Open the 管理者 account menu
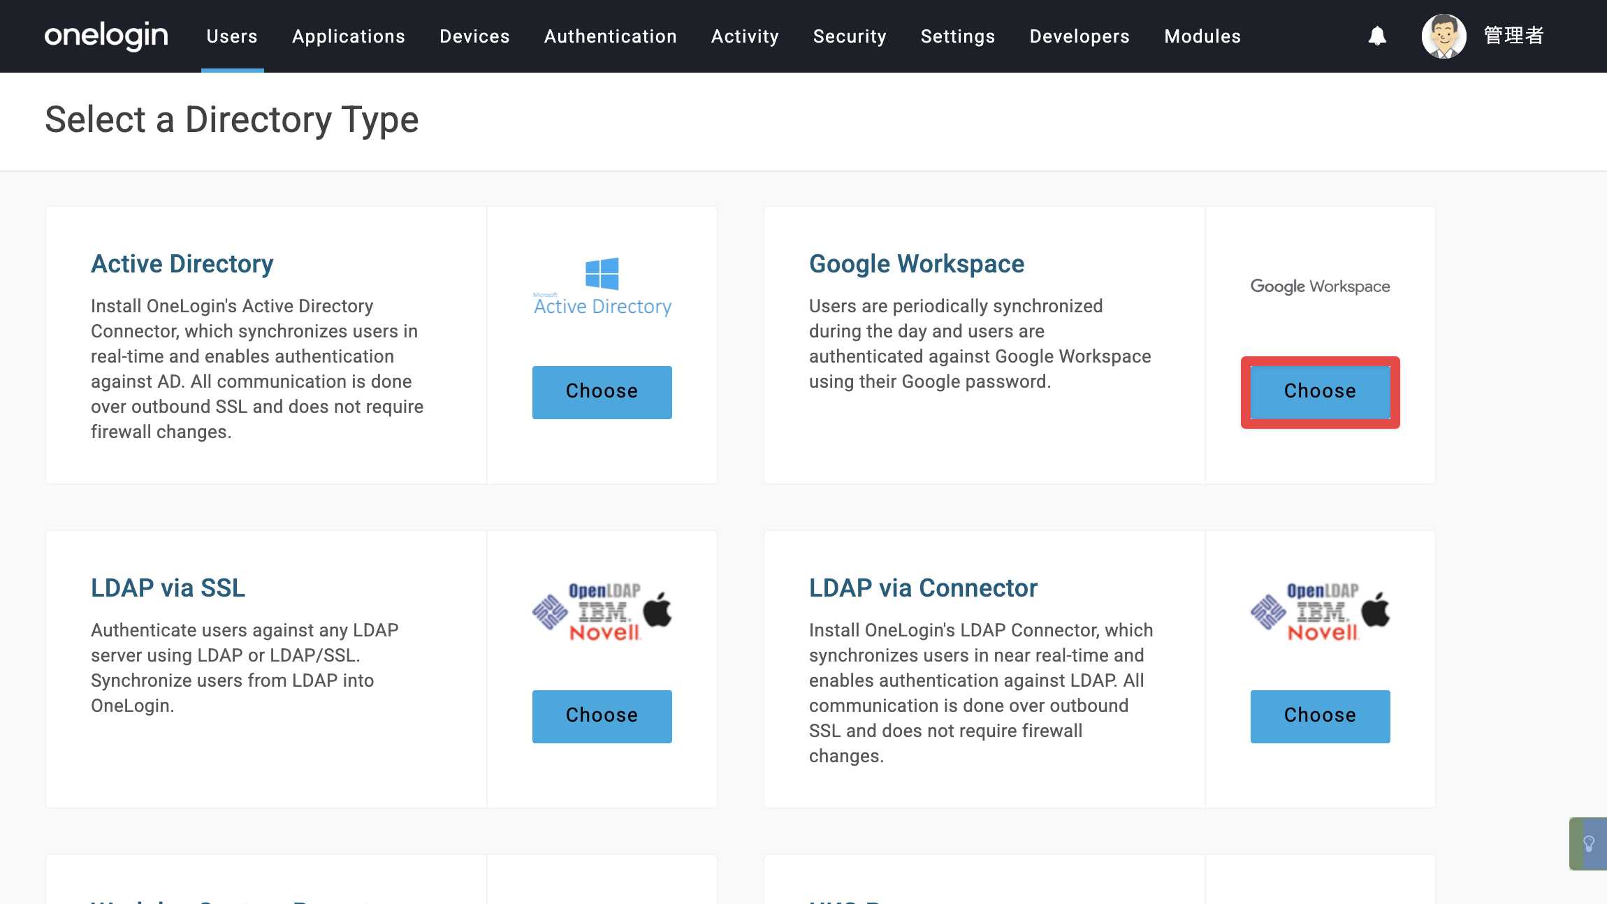Image resolution: width=1607 pixels, height=904 pixels. click(1513, 36)
